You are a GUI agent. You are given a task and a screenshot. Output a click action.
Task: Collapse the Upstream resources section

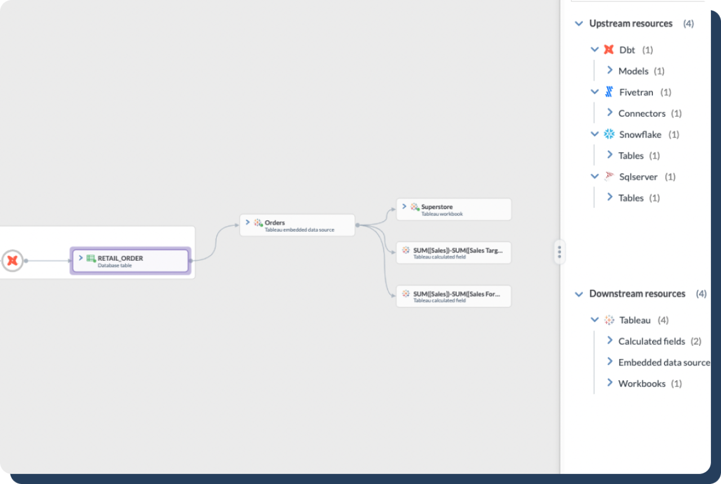click(x=578, y=24)
